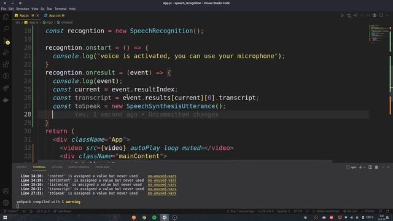Maximize the terminal panel with the up chevron

point(383,167)
